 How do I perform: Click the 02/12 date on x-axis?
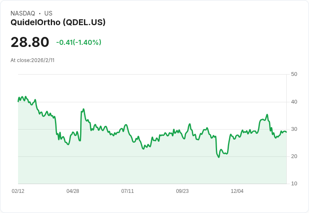point(18,191)
